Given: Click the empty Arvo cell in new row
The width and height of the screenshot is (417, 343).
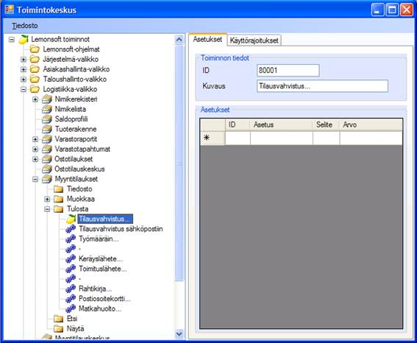Looking at the screenshot, I should (x=371, y=138).
